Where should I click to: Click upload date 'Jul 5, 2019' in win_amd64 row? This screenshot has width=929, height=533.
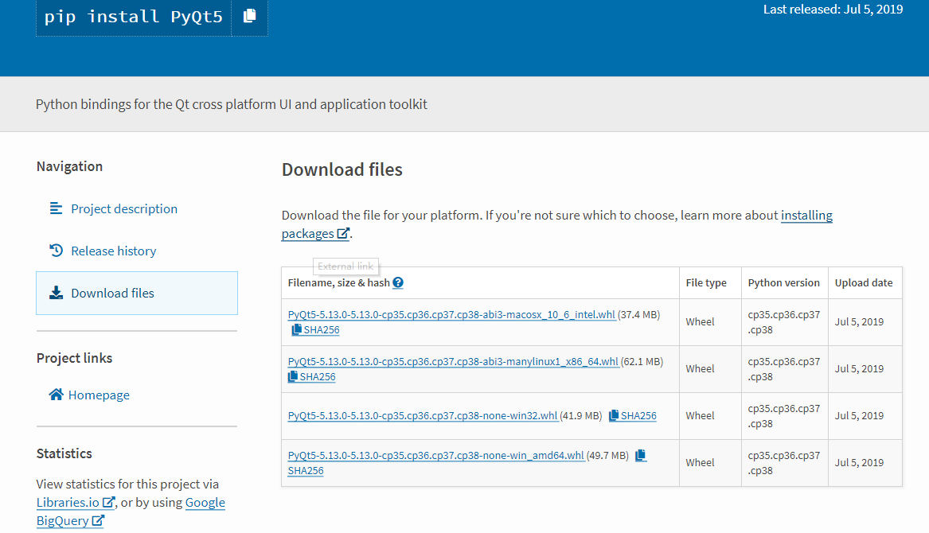[859, 462]
